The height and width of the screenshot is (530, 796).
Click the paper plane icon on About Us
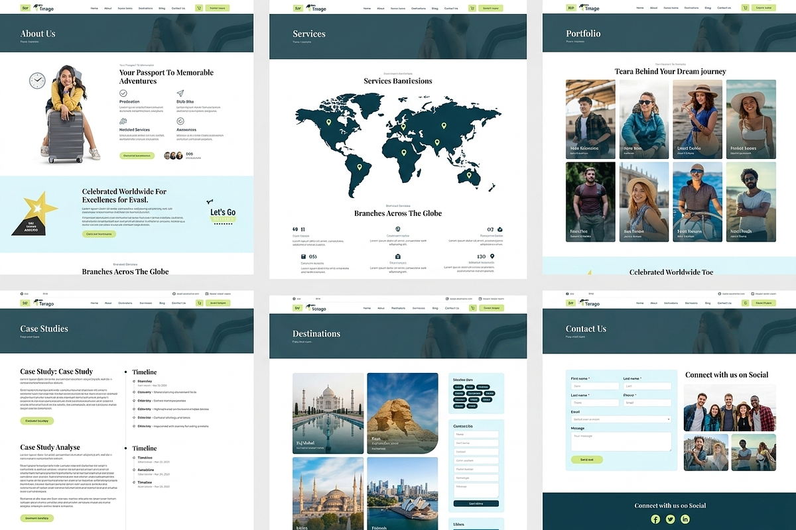point(180,93)
